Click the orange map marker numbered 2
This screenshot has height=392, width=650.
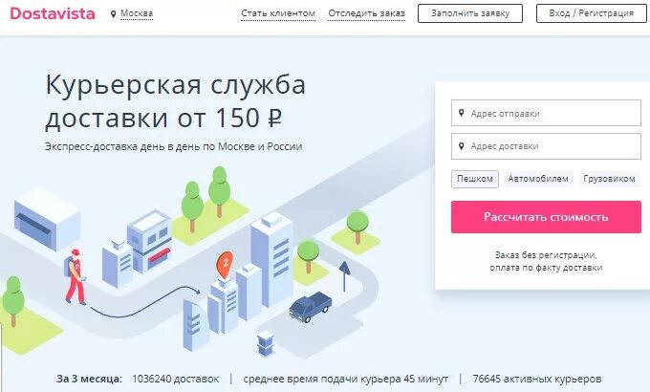pos(225,265)
